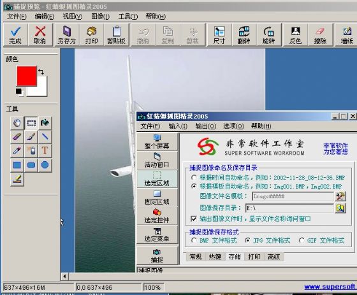Open 图像(I) menu
The width and height of the screenshot is (357, 295).
coord(100,17)
